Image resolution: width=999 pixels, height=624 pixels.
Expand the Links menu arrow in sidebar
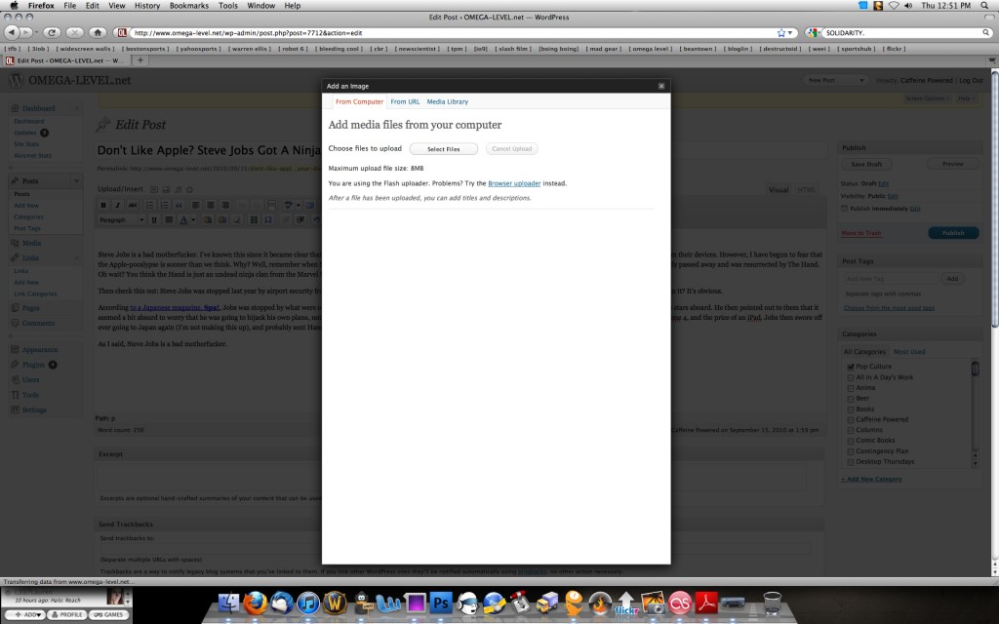pos(76,258)
